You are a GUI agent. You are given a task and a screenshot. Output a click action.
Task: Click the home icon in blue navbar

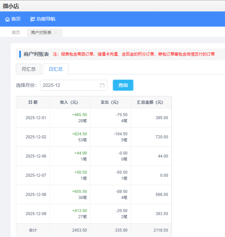(7, 19)
